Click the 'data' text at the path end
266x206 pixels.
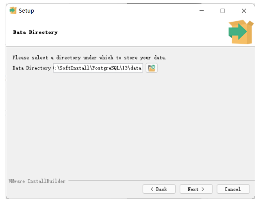tap(136, 68)
